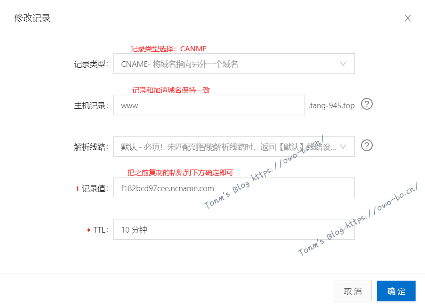Click the 记录类型 label
The image size is (425, 307).
pyautogui.click(x=91, y=65)
